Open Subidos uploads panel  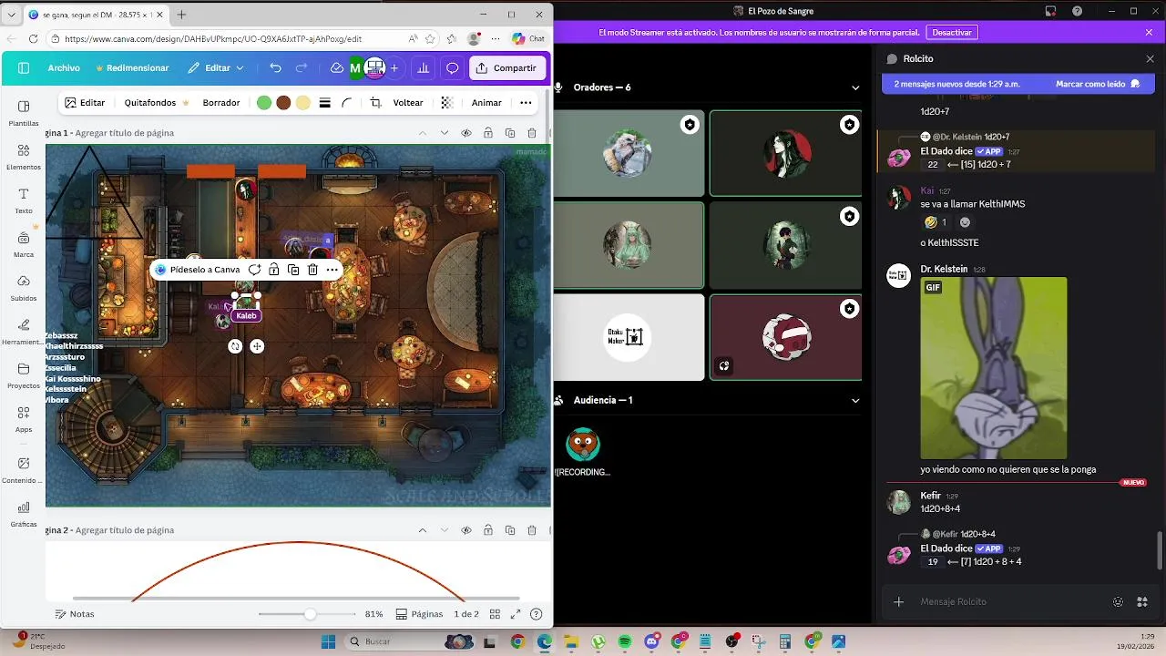[x=24, y=288]
